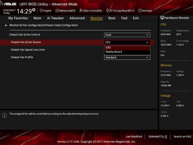Click CPU temperature value 36°C
Screen dimensions: 193x145
click(179, 34)
